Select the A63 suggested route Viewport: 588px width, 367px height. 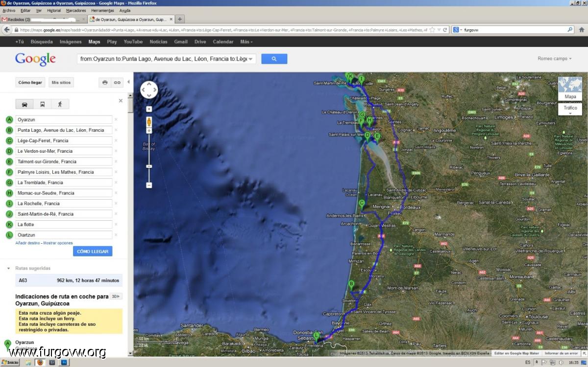69,280
